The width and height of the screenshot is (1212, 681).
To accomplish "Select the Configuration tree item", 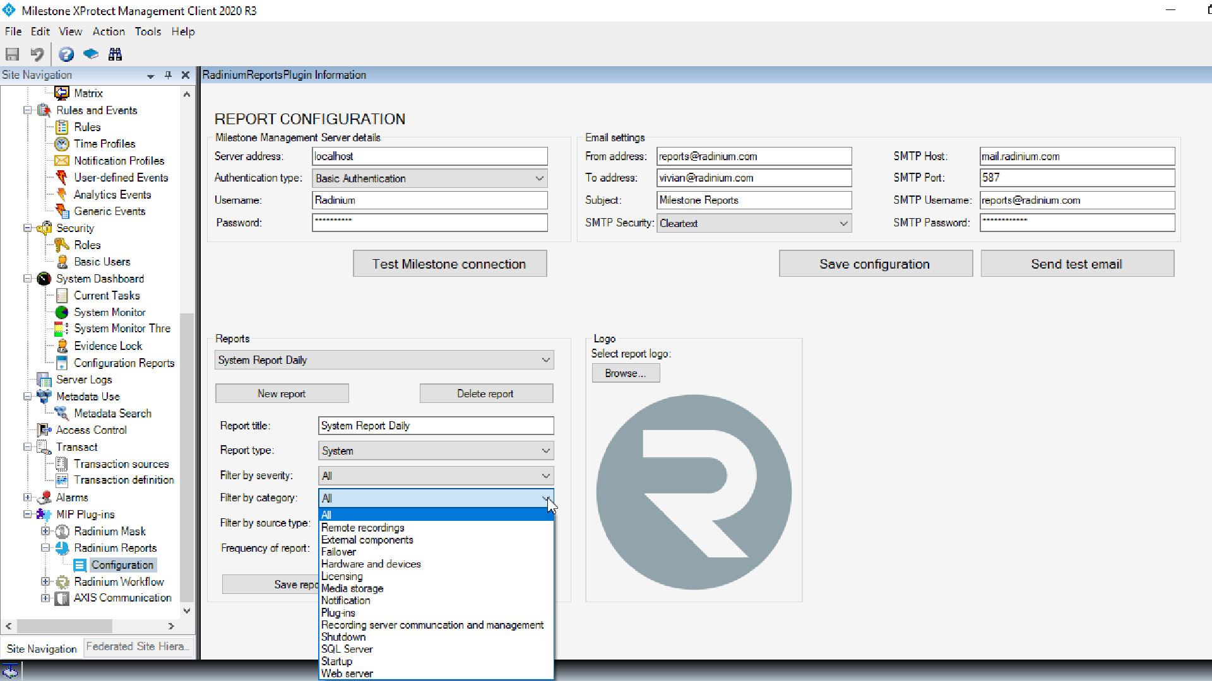I will 122,565.
